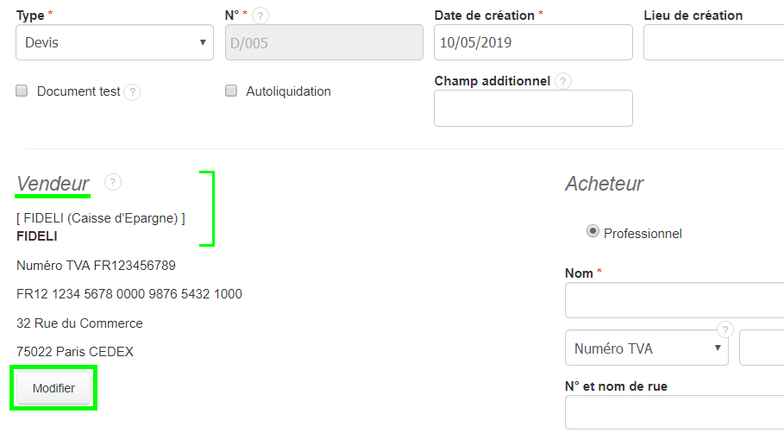Open the Document test help tooltip icon

(x=132, y=91)
